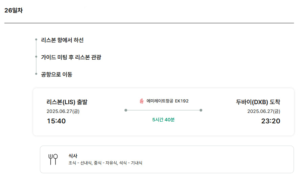The width and height of the screenshot is (298, 183).
Task: Click the 15:40 departure time
Action: (56, 121)
